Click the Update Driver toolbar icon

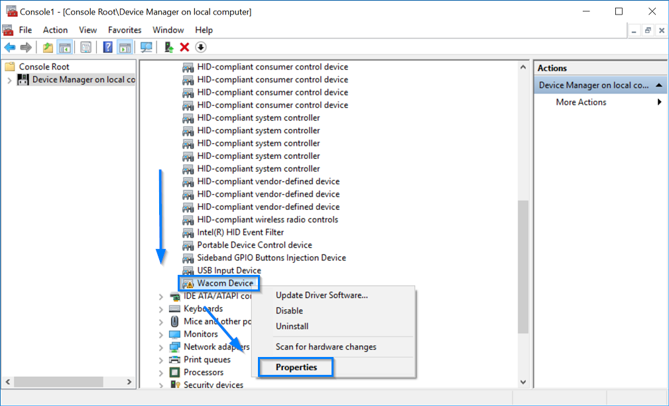click(169, 47)
